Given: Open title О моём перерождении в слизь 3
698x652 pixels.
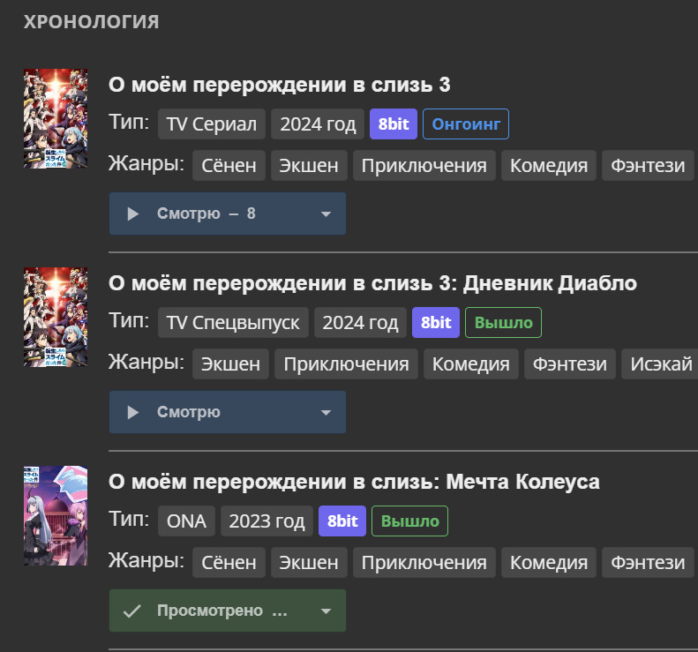Looking at the screenshot, I should (x=279, y=85).
